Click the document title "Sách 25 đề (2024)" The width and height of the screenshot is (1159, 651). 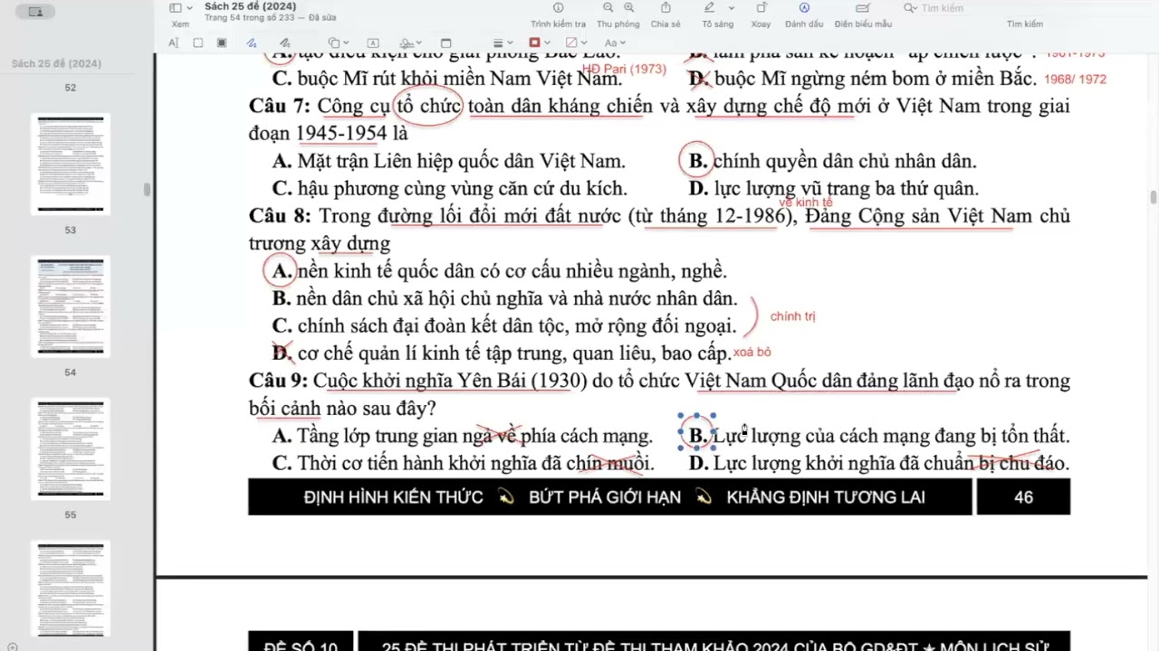coord(250,6)
